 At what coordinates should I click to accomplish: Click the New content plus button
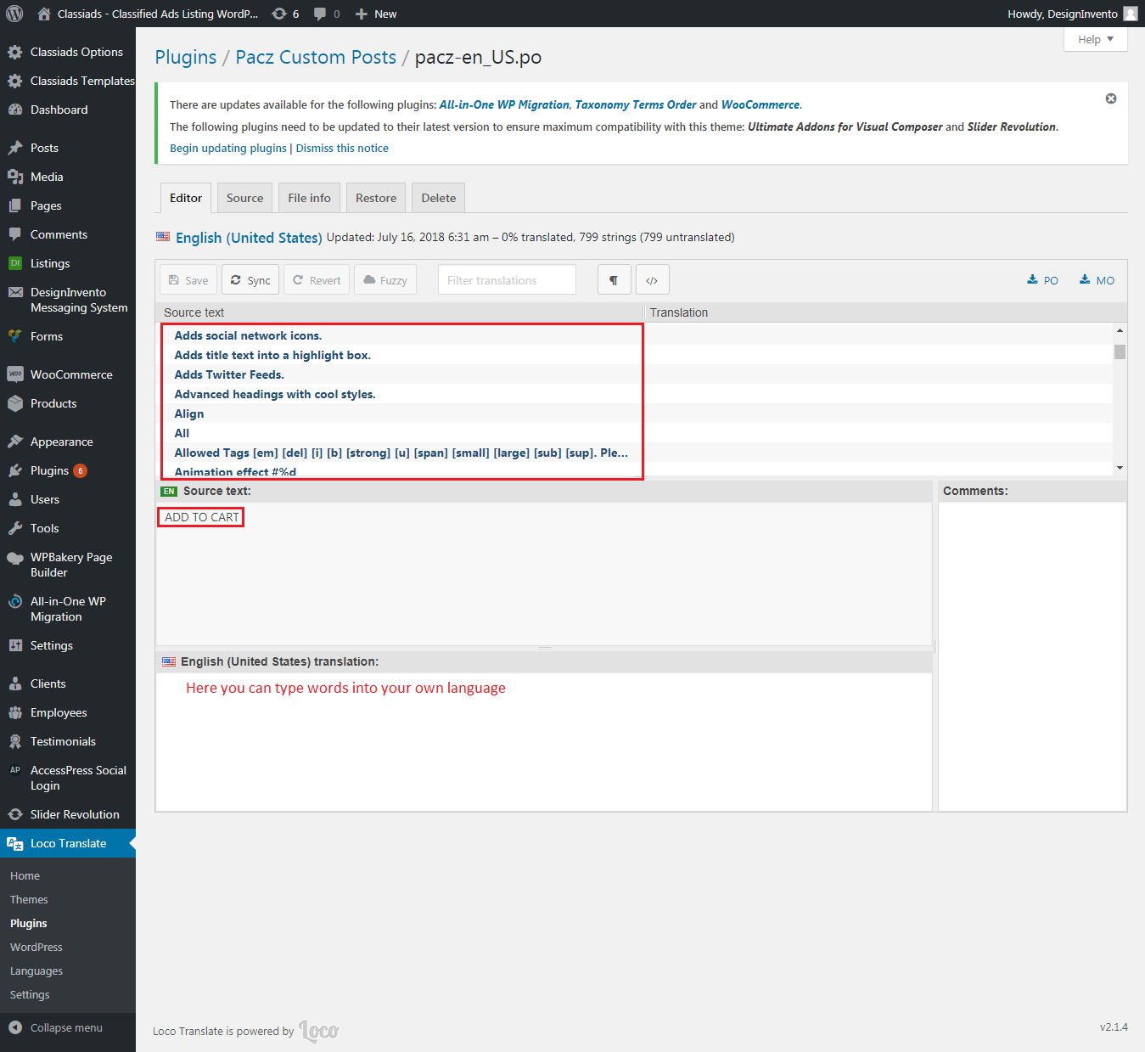pos(376,14)
